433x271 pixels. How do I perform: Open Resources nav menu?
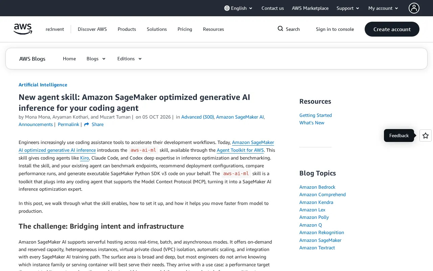tap(213, 29)
